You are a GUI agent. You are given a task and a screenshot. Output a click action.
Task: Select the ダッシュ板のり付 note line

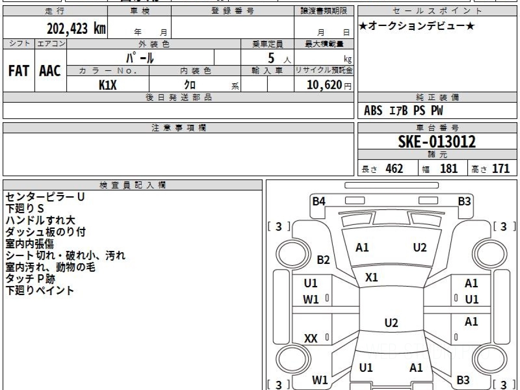(45, 232)
